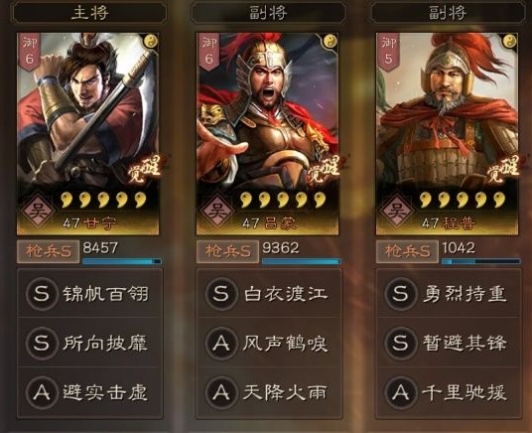Open the 所向披靡 skill
The height and width of the screenshot is (433, 532).
(x=90, y=344)
